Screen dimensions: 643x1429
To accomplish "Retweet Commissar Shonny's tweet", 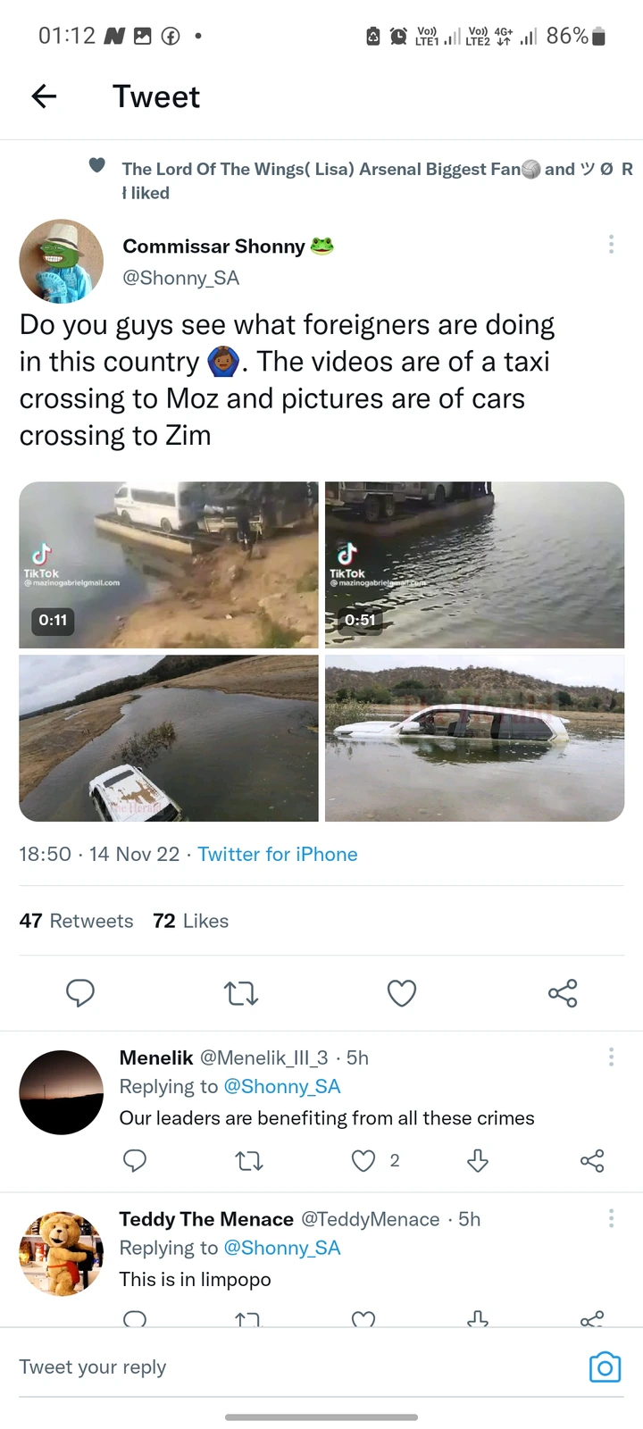I will tap(241, 992).
